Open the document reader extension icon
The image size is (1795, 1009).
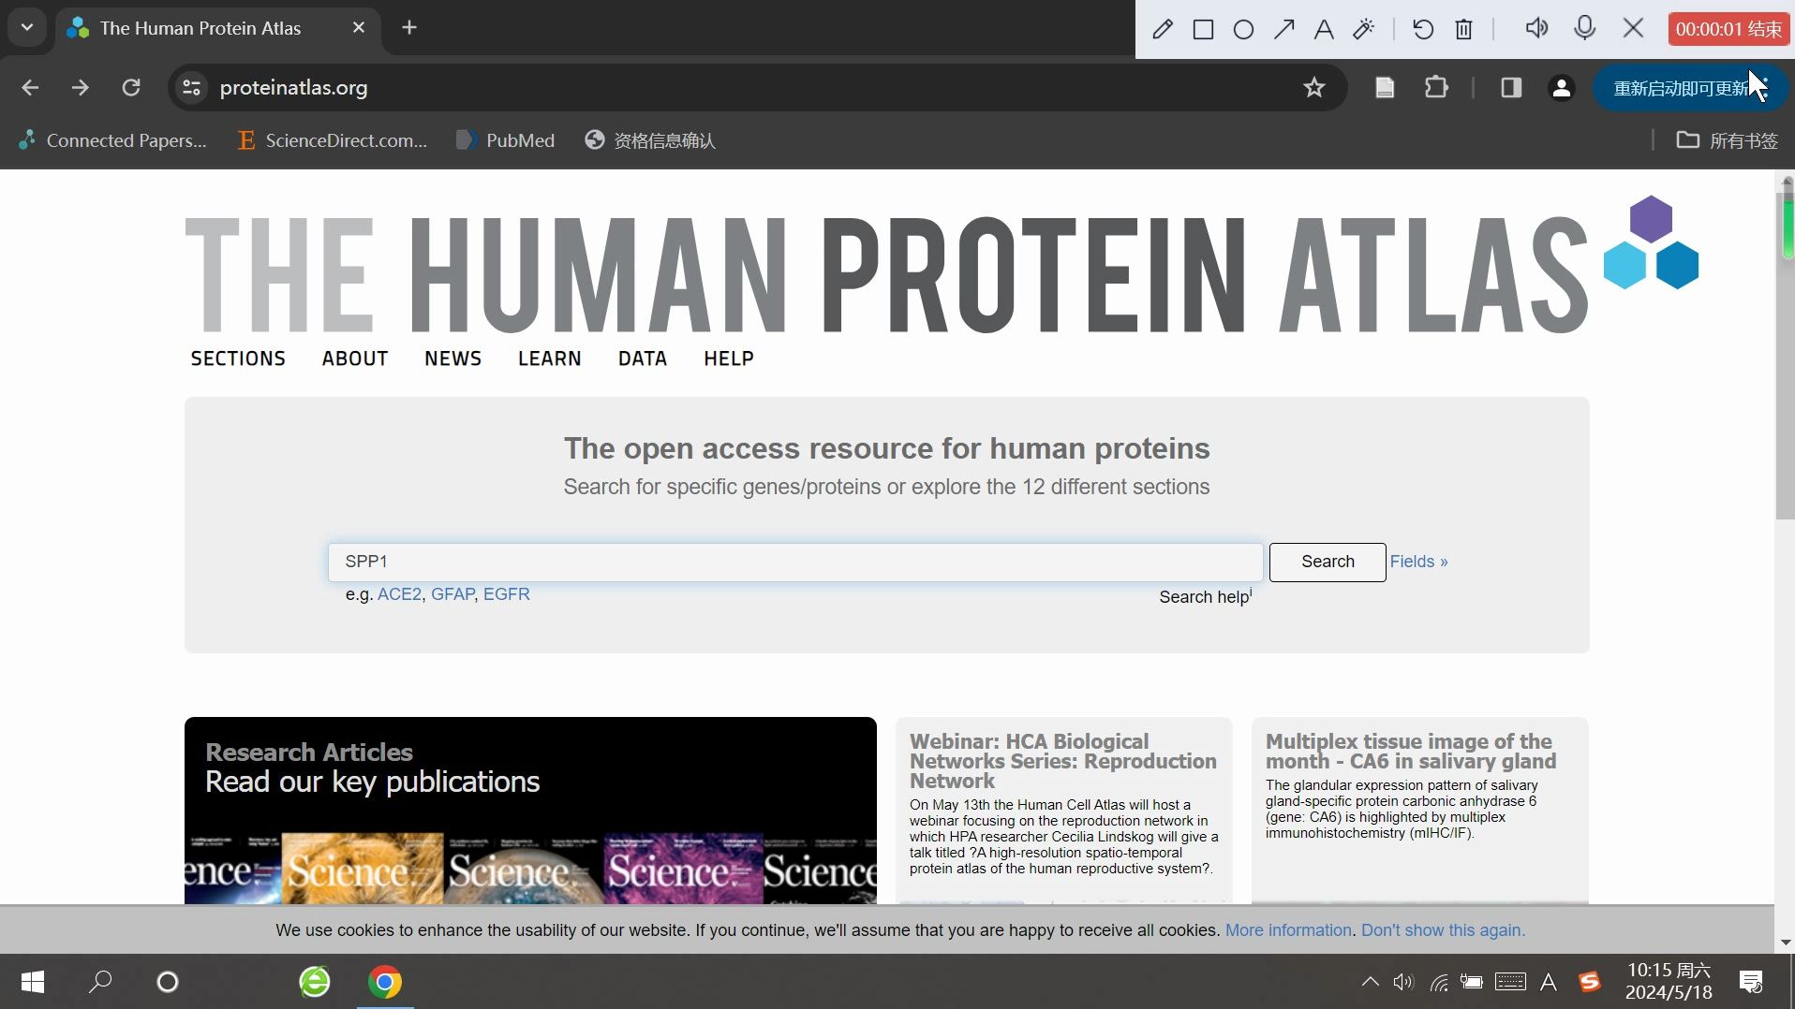pyautogui.click(x=1385, y=87)
